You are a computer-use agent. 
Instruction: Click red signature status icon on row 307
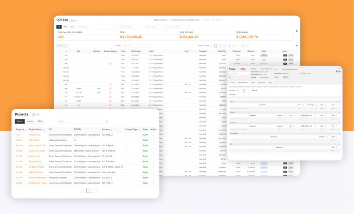tap(110, 84)
